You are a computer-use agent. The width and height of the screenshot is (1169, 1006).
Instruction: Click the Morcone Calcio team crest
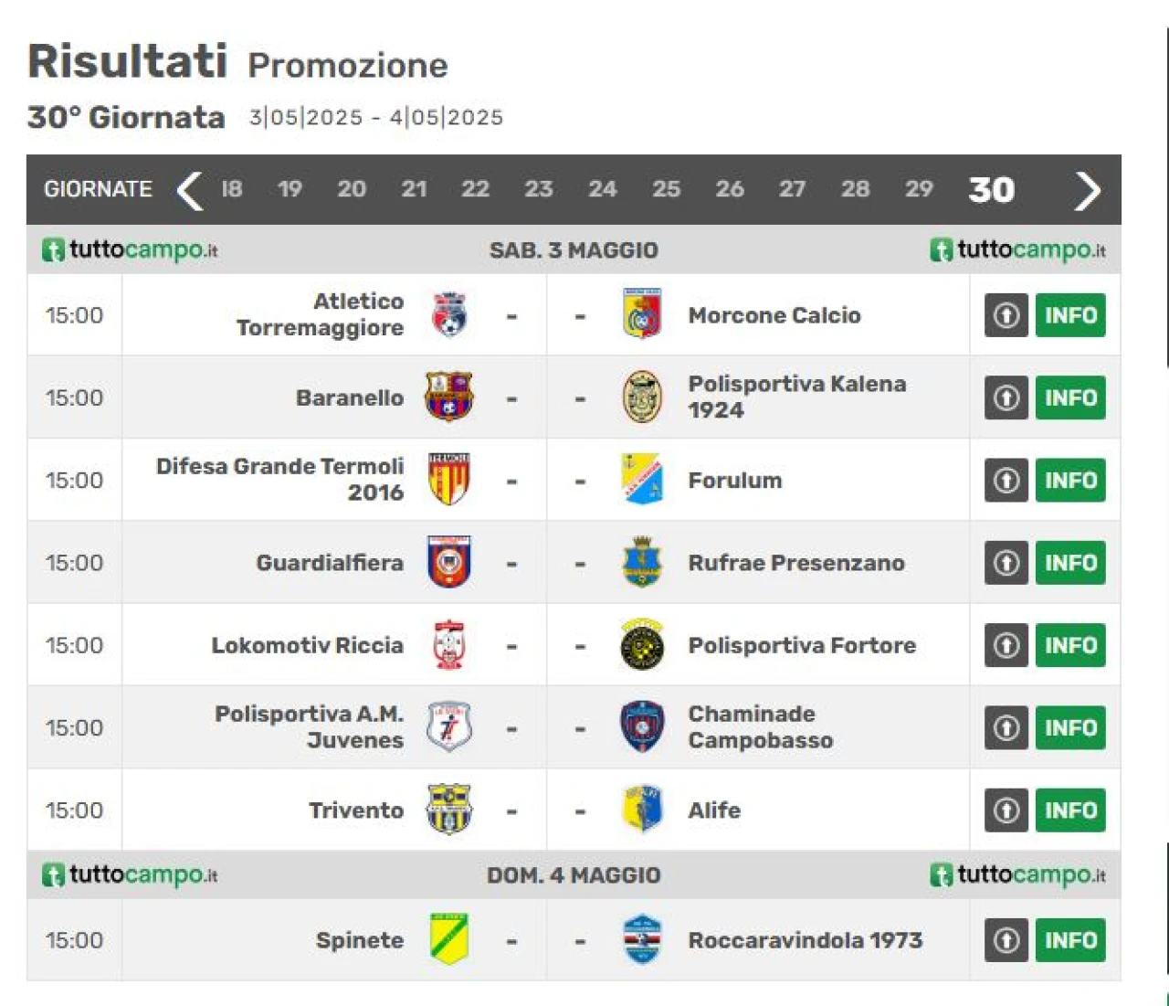642,314
